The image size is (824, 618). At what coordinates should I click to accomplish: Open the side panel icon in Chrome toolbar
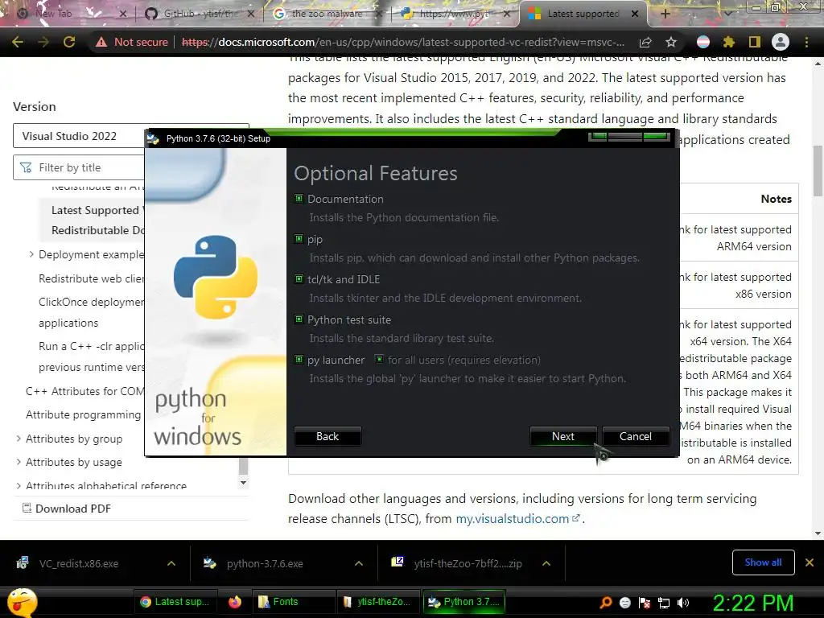tap(754, 42)
